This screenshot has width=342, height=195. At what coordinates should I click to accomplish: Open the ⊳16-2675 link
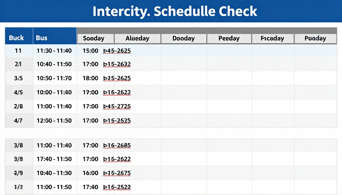click(x=117, y=173)
